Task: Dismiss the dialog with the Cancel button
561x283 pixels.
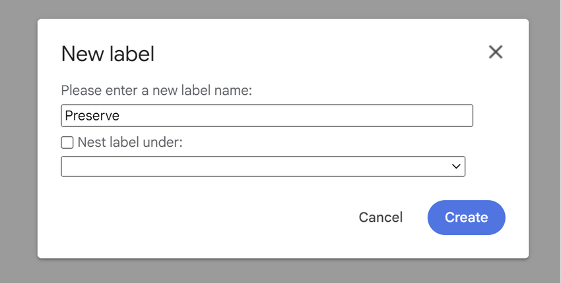Action: click(380, 217)
